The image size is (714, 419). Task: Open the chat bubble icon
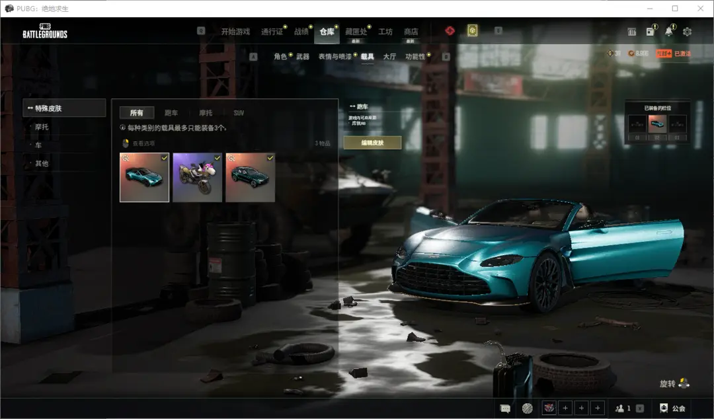(505, 408)
